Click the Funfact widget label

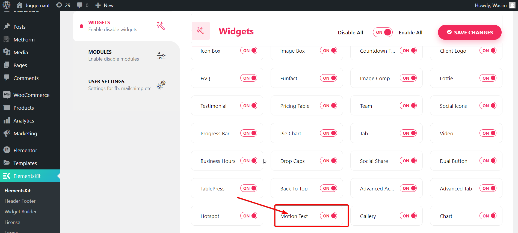coord(289,78)
